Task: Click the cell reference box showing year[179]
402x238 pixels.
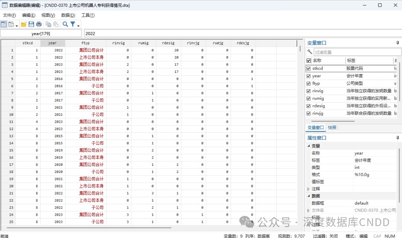Action: point(41,33)
